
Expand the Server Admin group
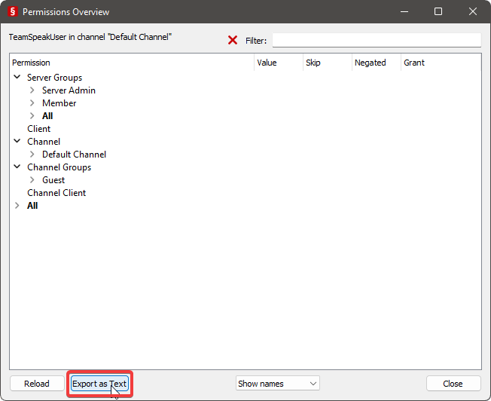coord(32,90)
